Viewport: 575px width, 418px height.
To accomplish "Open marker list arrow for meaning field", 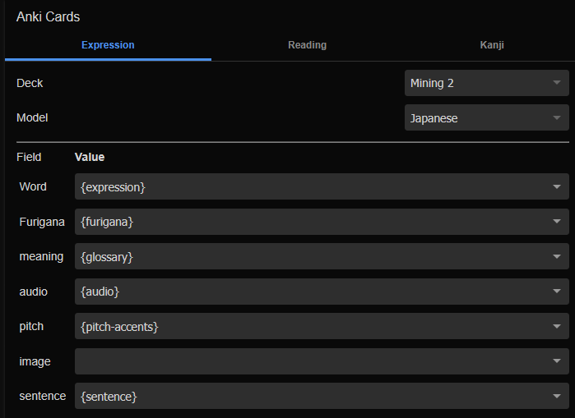I will pos(557,256).
